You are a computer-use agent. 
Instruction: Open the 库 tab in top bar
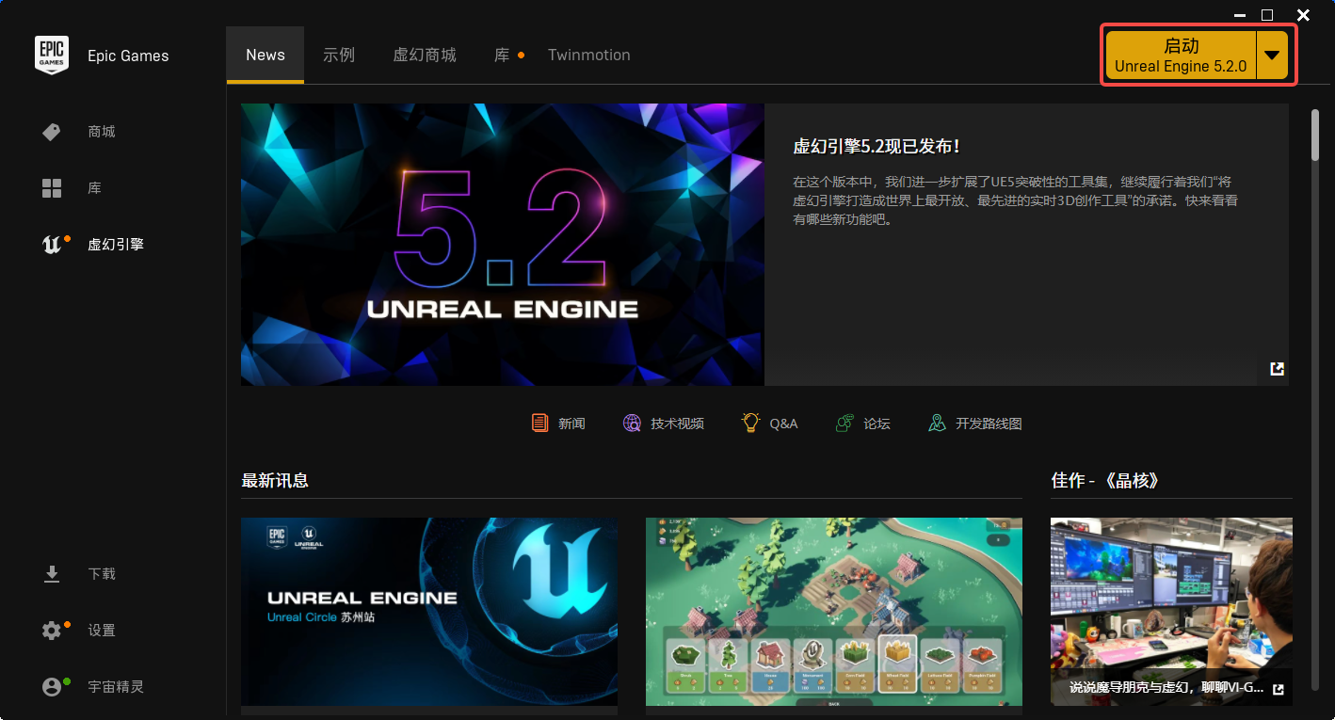[502, 55]
